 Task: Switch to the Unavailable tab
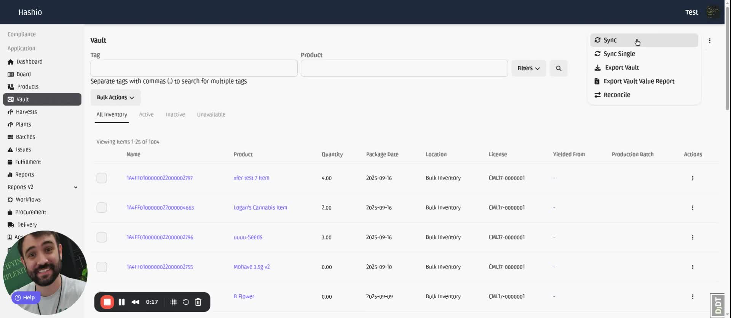point(211,115)
